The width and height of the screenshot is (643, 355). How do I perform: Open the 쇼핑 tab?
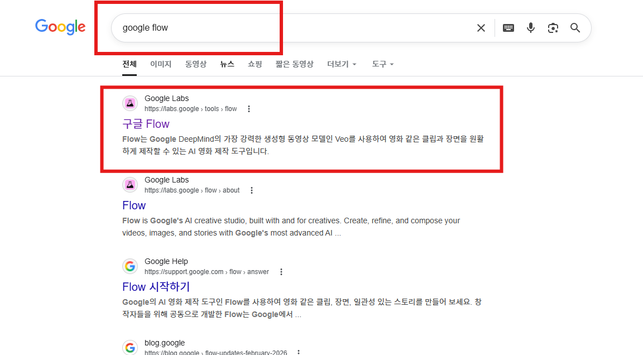point(255,64)
